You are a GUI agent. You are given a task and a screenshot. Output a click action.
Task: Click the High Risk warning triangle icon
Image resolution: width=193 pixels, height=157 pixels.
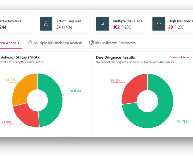point(159,24)
